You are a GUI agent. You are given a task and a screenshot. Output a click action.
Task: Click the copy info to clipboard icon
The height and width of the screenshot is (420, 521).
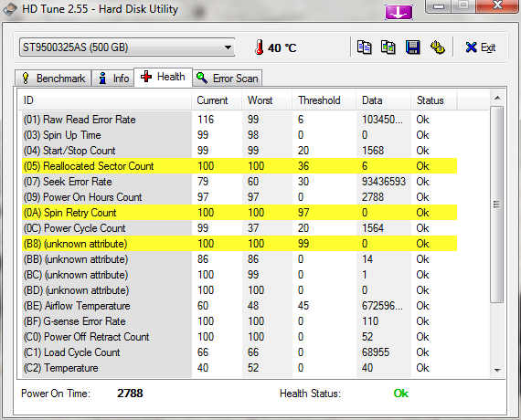coord(365,47)
